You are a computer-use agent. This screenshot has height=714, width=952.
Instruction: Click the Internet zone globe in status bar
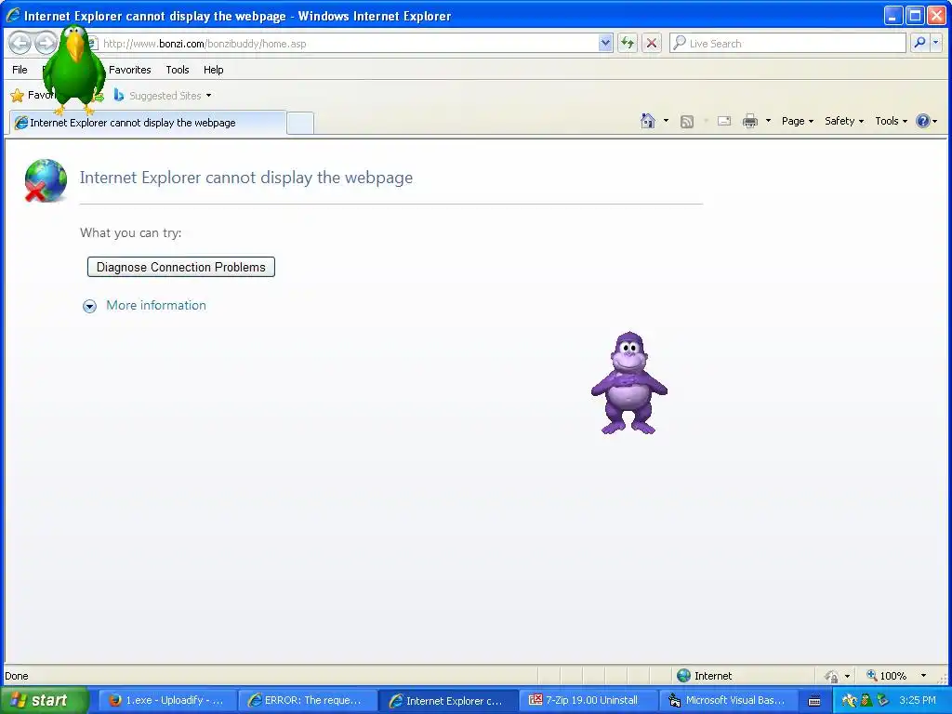683,675
